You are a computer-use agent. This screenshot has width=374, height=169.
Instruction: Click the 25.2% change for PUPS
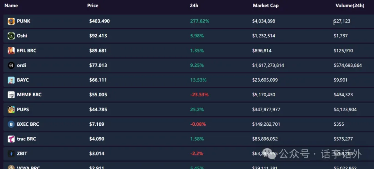197,110
